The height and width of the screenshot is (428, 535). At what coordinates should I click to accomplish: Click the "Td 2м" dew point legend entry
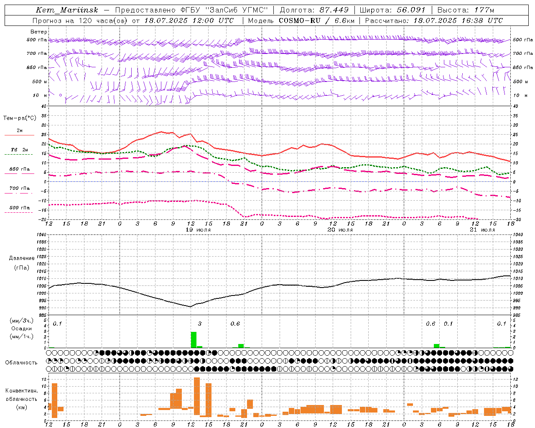pos(20,150)
